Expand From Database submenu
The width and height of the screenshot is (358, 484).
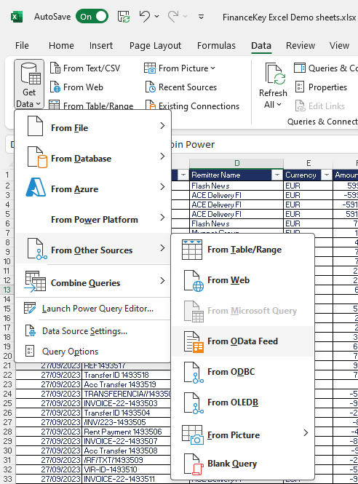pyautogui.click(x=93, y=159)
